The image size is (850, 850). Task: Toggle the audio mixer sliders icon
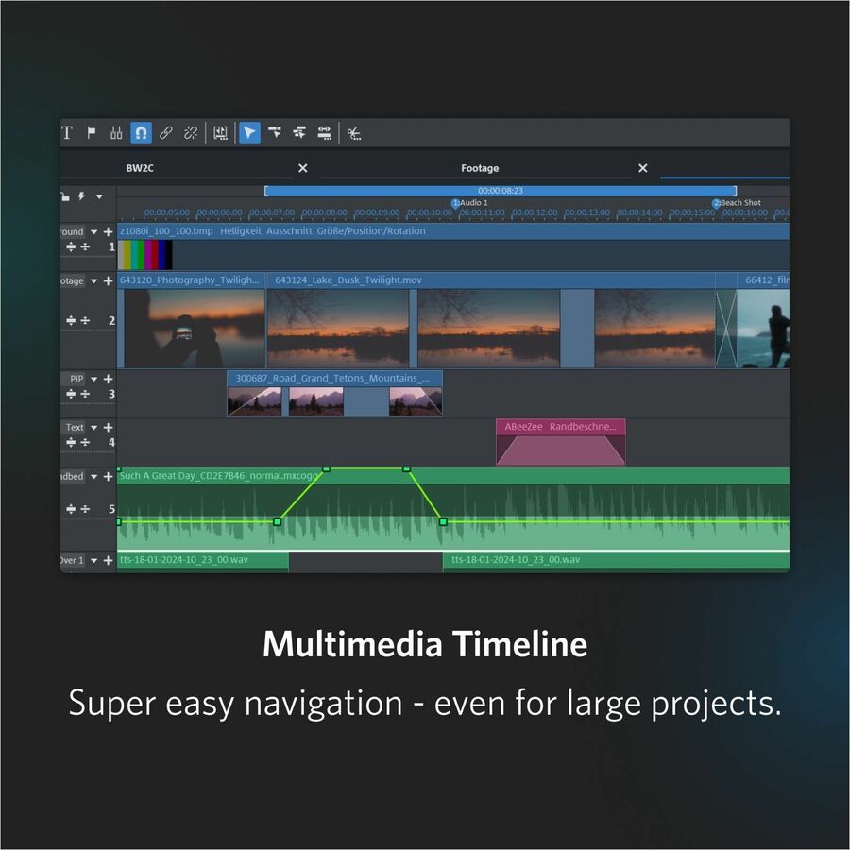point(116,133)
